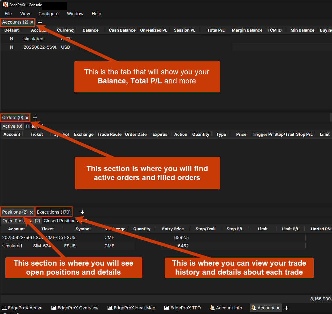Switch to Executions (170) tab
This screenshot has width=332, height=314.
[x=54, y=212]
